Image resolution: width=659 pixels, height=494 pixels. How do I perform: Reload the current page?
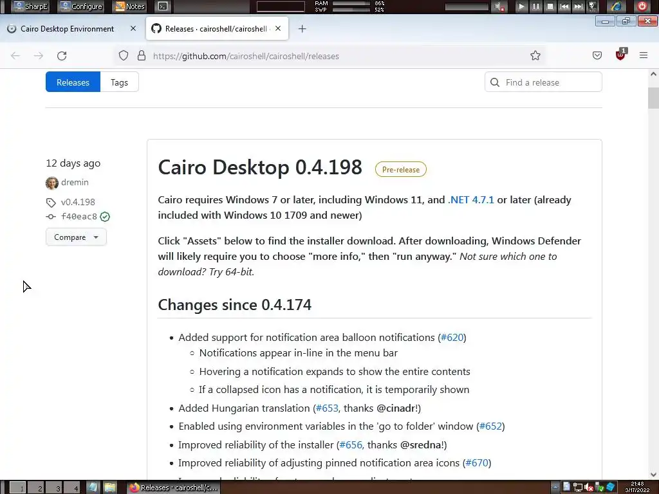coord(62,56)
